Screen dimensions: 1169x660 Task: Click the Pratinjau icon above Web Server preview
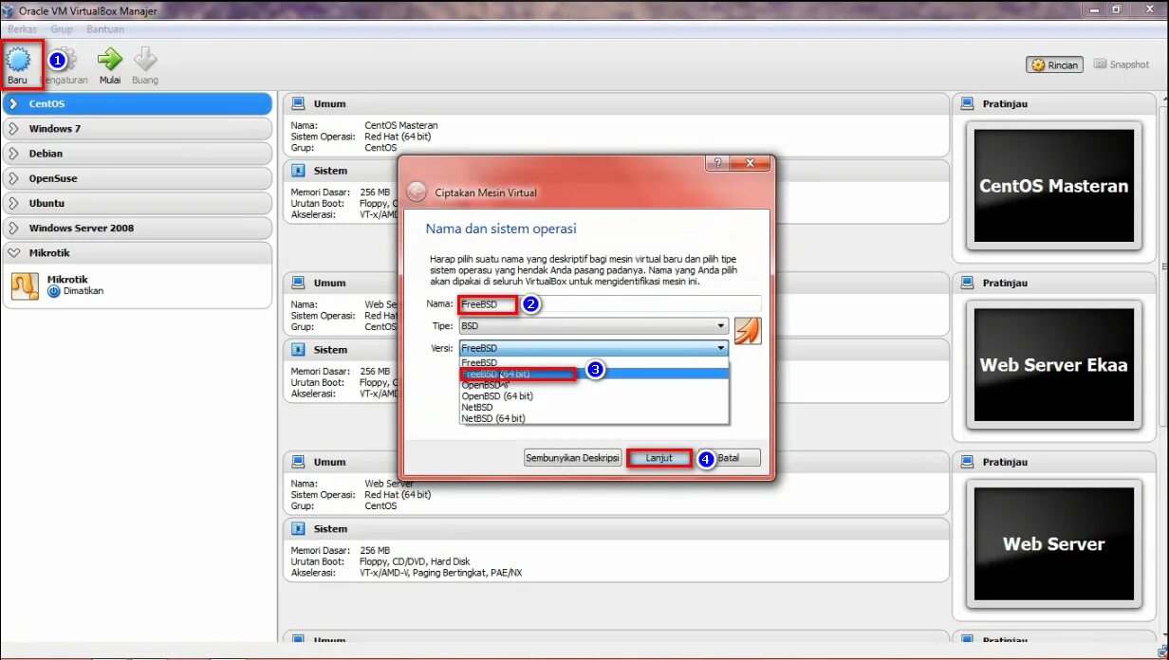coord(967,462)
